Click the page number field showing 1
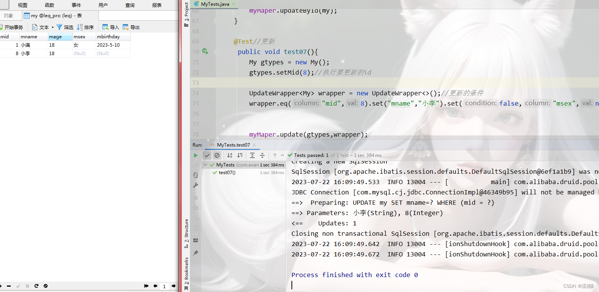Screen dimensions: 599x292 click(164, 285)
